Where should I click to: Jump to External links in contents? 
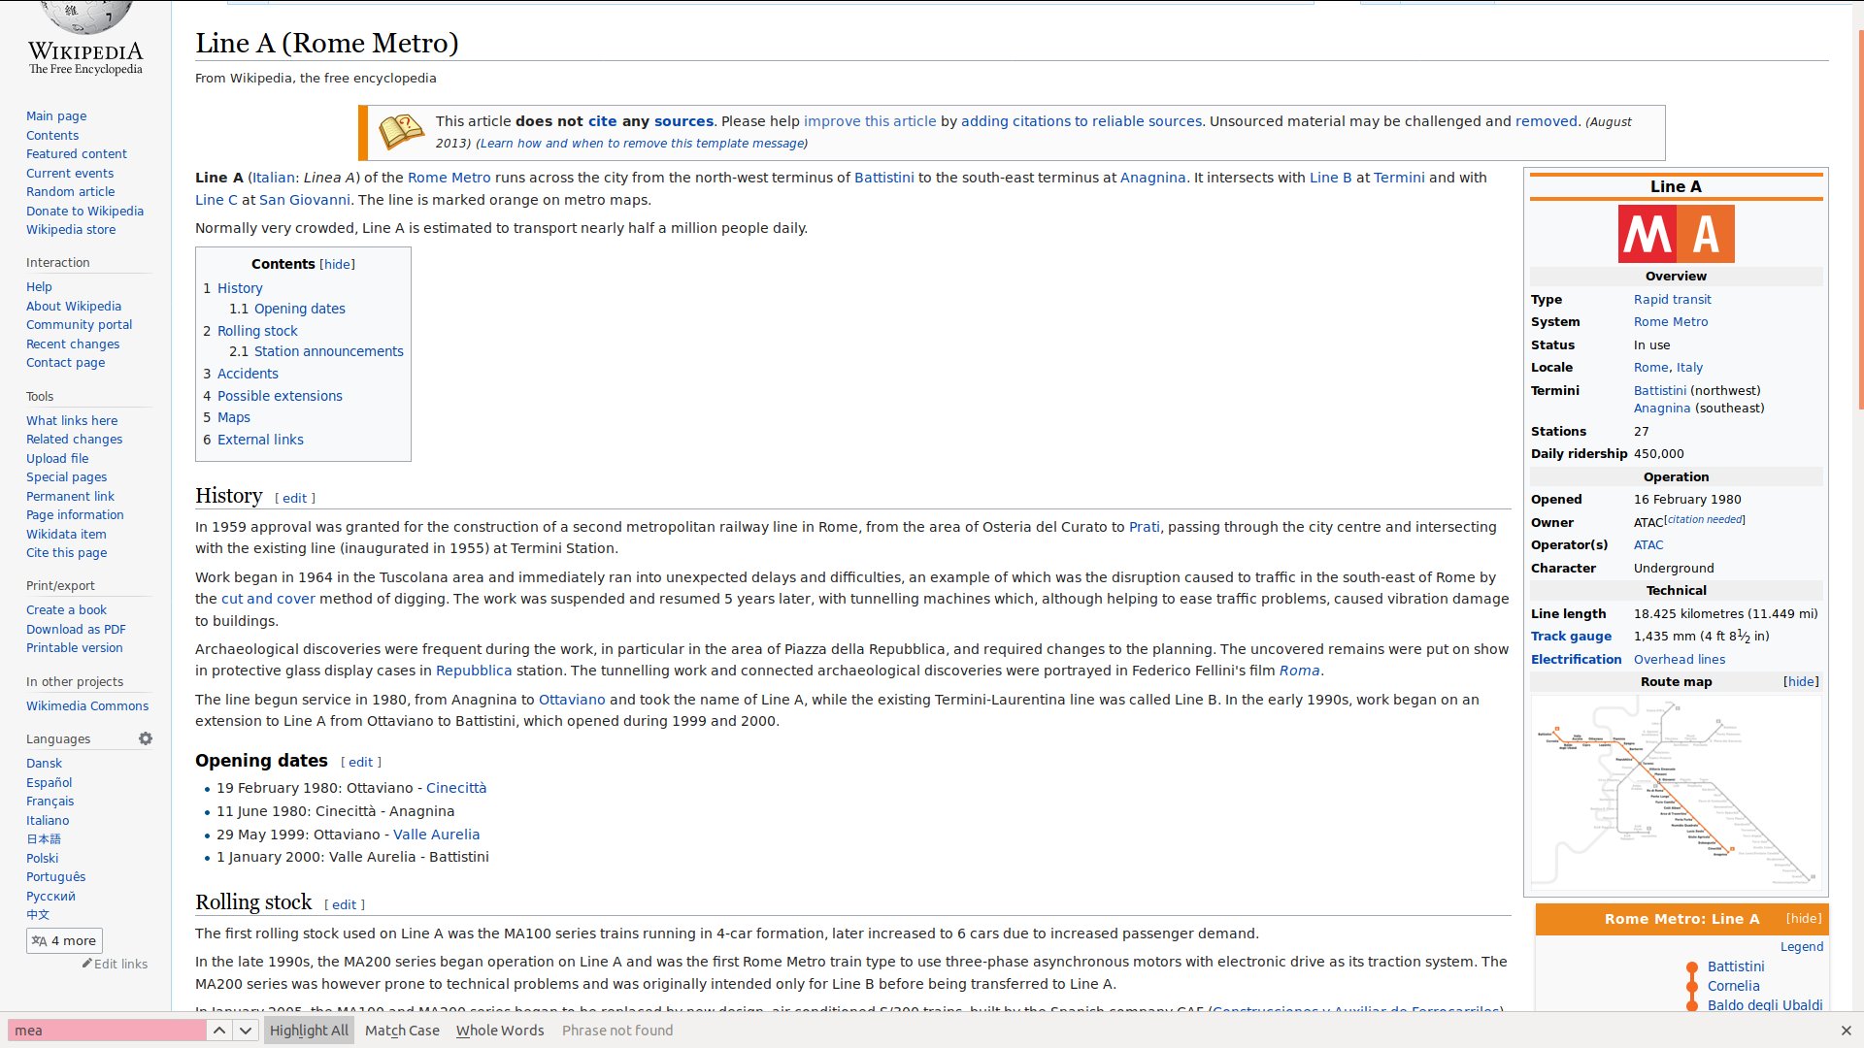[x=260, y=440]
